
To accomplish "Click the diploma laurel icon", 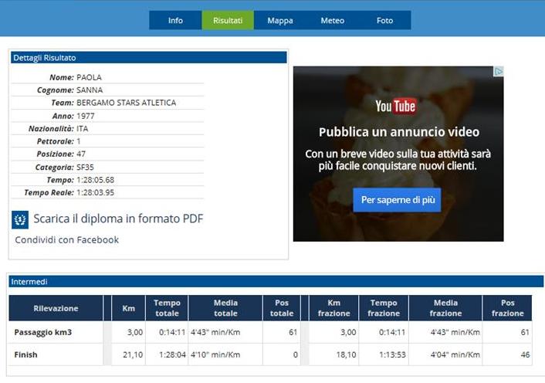I will (x=20, y=219).
